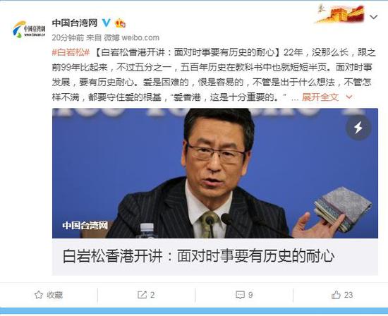Viewport: 388px width, 316px height.
Task: Click the blue verified V badge
Action: pos(107,23)
